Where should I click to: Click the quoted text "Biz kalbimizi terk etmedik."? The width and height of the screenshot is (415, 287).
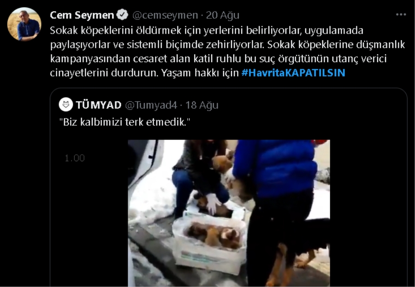pos(125,122)
